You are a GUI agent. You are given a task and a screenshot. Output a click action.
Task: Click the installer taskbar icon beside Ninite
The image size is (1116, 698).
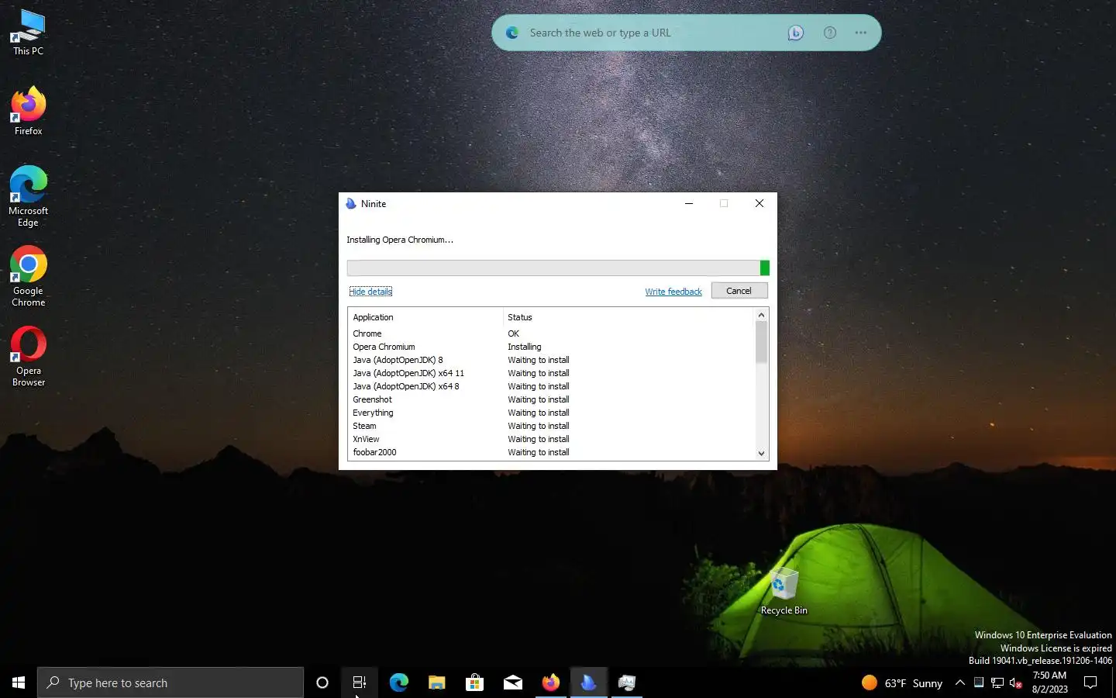[x=626, y=682]
